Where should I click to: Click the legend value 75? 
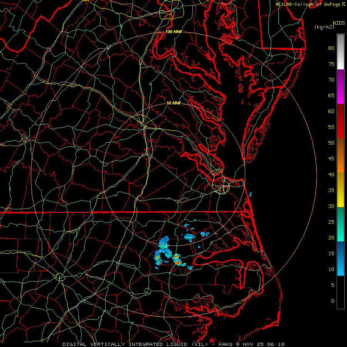tap(331, 64)
